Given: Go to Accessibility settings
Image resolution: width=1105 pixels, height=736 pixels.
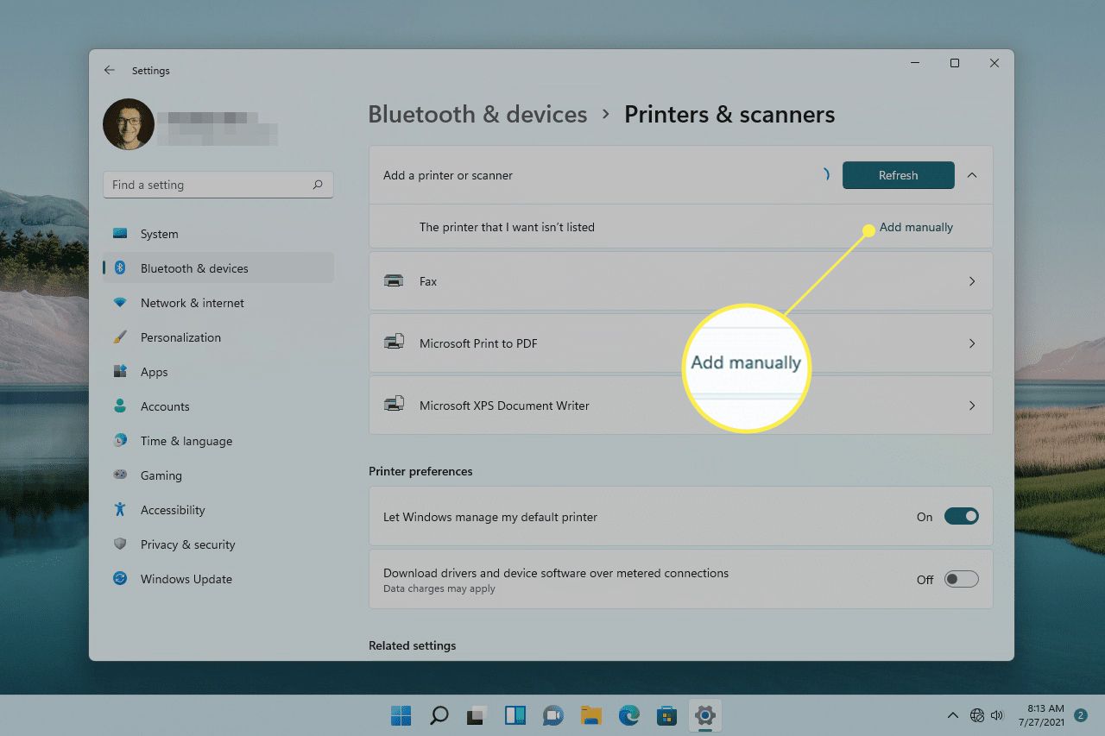Looking at the screenshot, I should pos(173,510).
